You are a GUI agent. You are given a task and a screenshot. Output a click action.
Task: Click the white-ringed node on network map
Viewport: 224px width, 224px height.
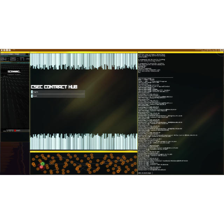pos(51,162)
